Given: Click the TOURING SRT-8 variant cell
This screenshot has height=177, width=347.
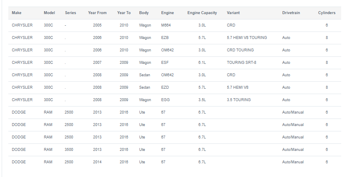Looking at the screenshot, I should pos(241,62).
